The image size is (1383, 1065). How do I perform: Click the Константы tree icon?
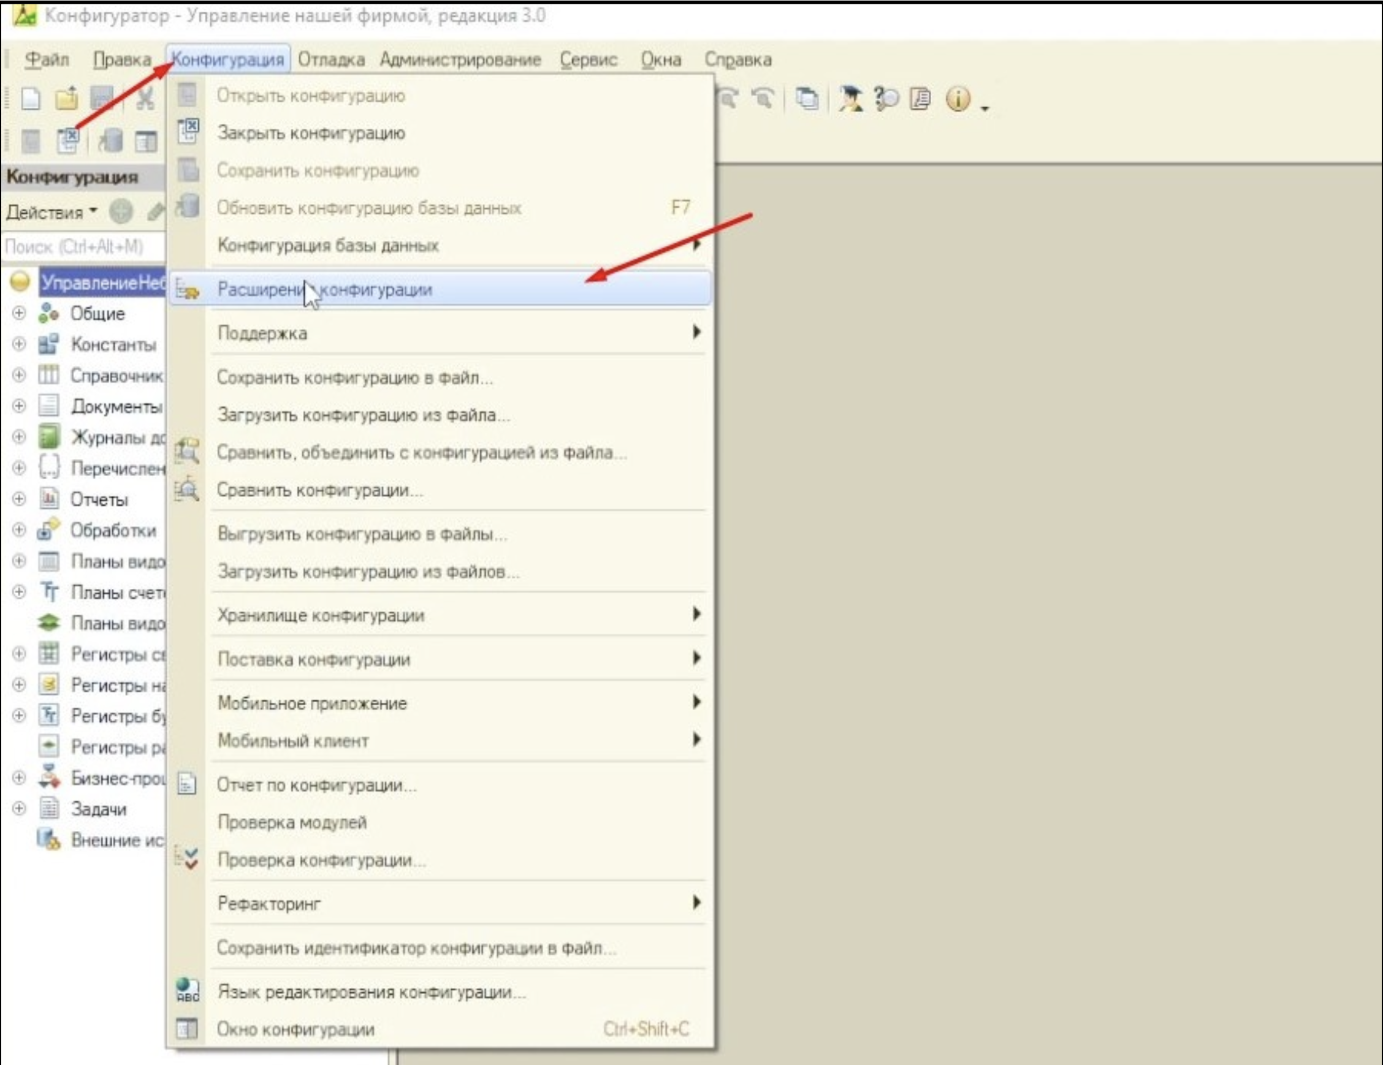(49, 344)
